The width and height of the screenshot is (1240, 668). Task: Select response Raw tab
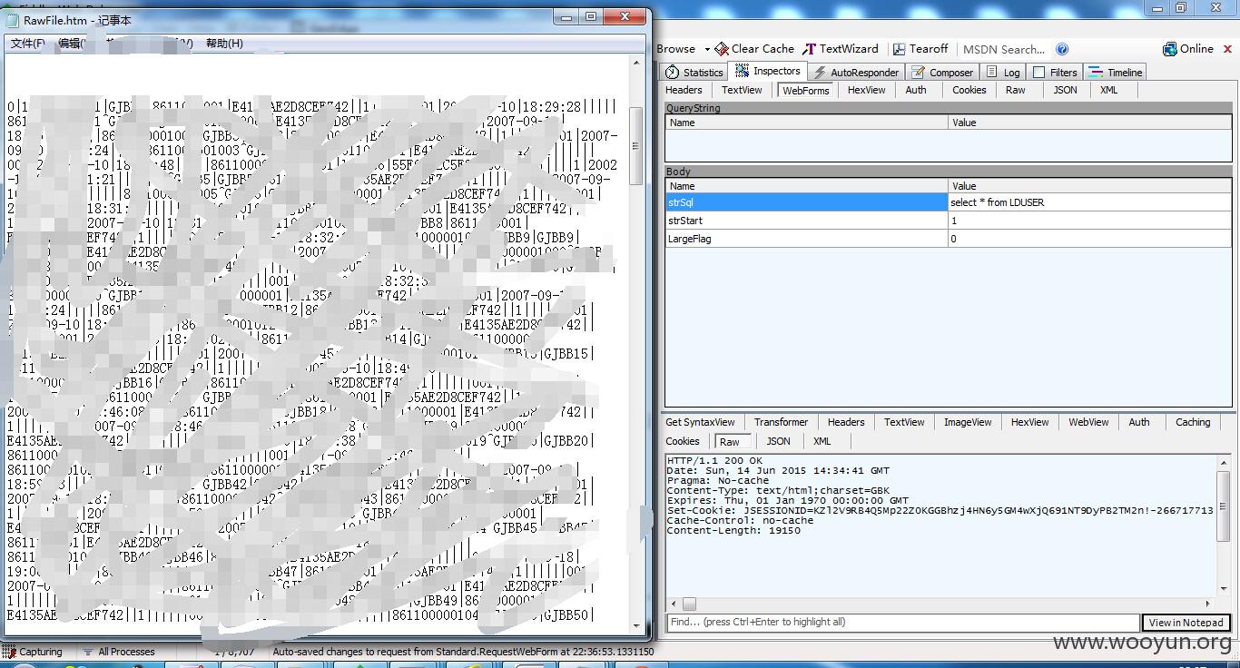click(x=730, y=442)
